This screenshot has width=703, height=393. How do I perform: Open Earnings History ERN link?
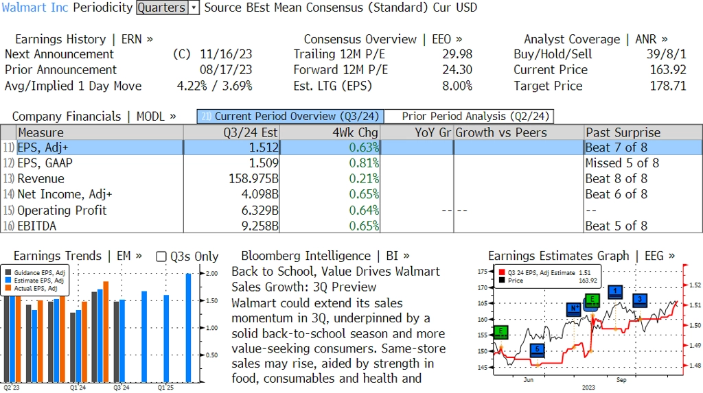tap(84, 39)
